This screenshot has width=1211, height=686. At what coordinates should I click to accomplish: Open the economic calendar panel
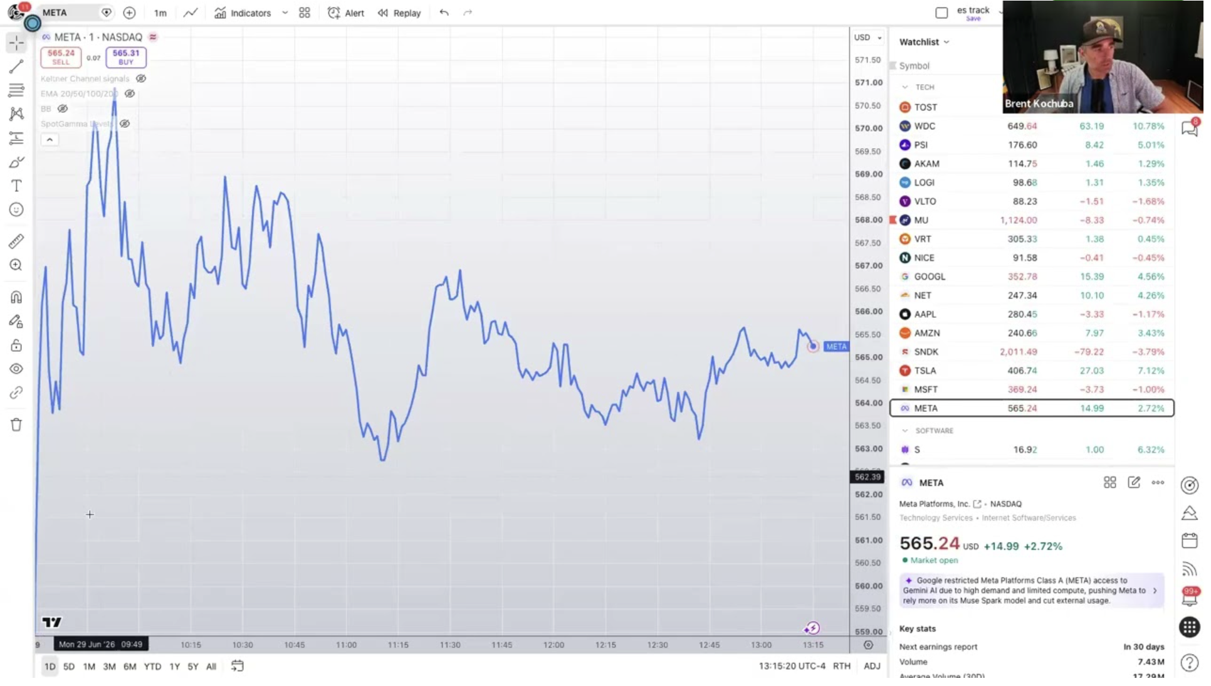point(1189,541)
